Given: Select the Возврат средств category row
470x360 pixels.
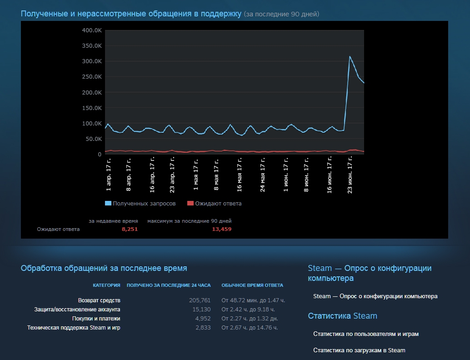Looking at the screenshot, I should 99,300.
